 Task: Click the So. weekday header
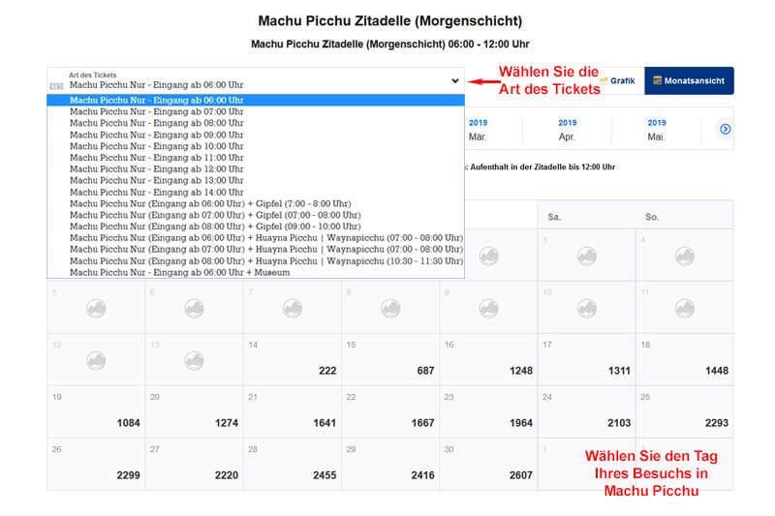tap(652, 217)
